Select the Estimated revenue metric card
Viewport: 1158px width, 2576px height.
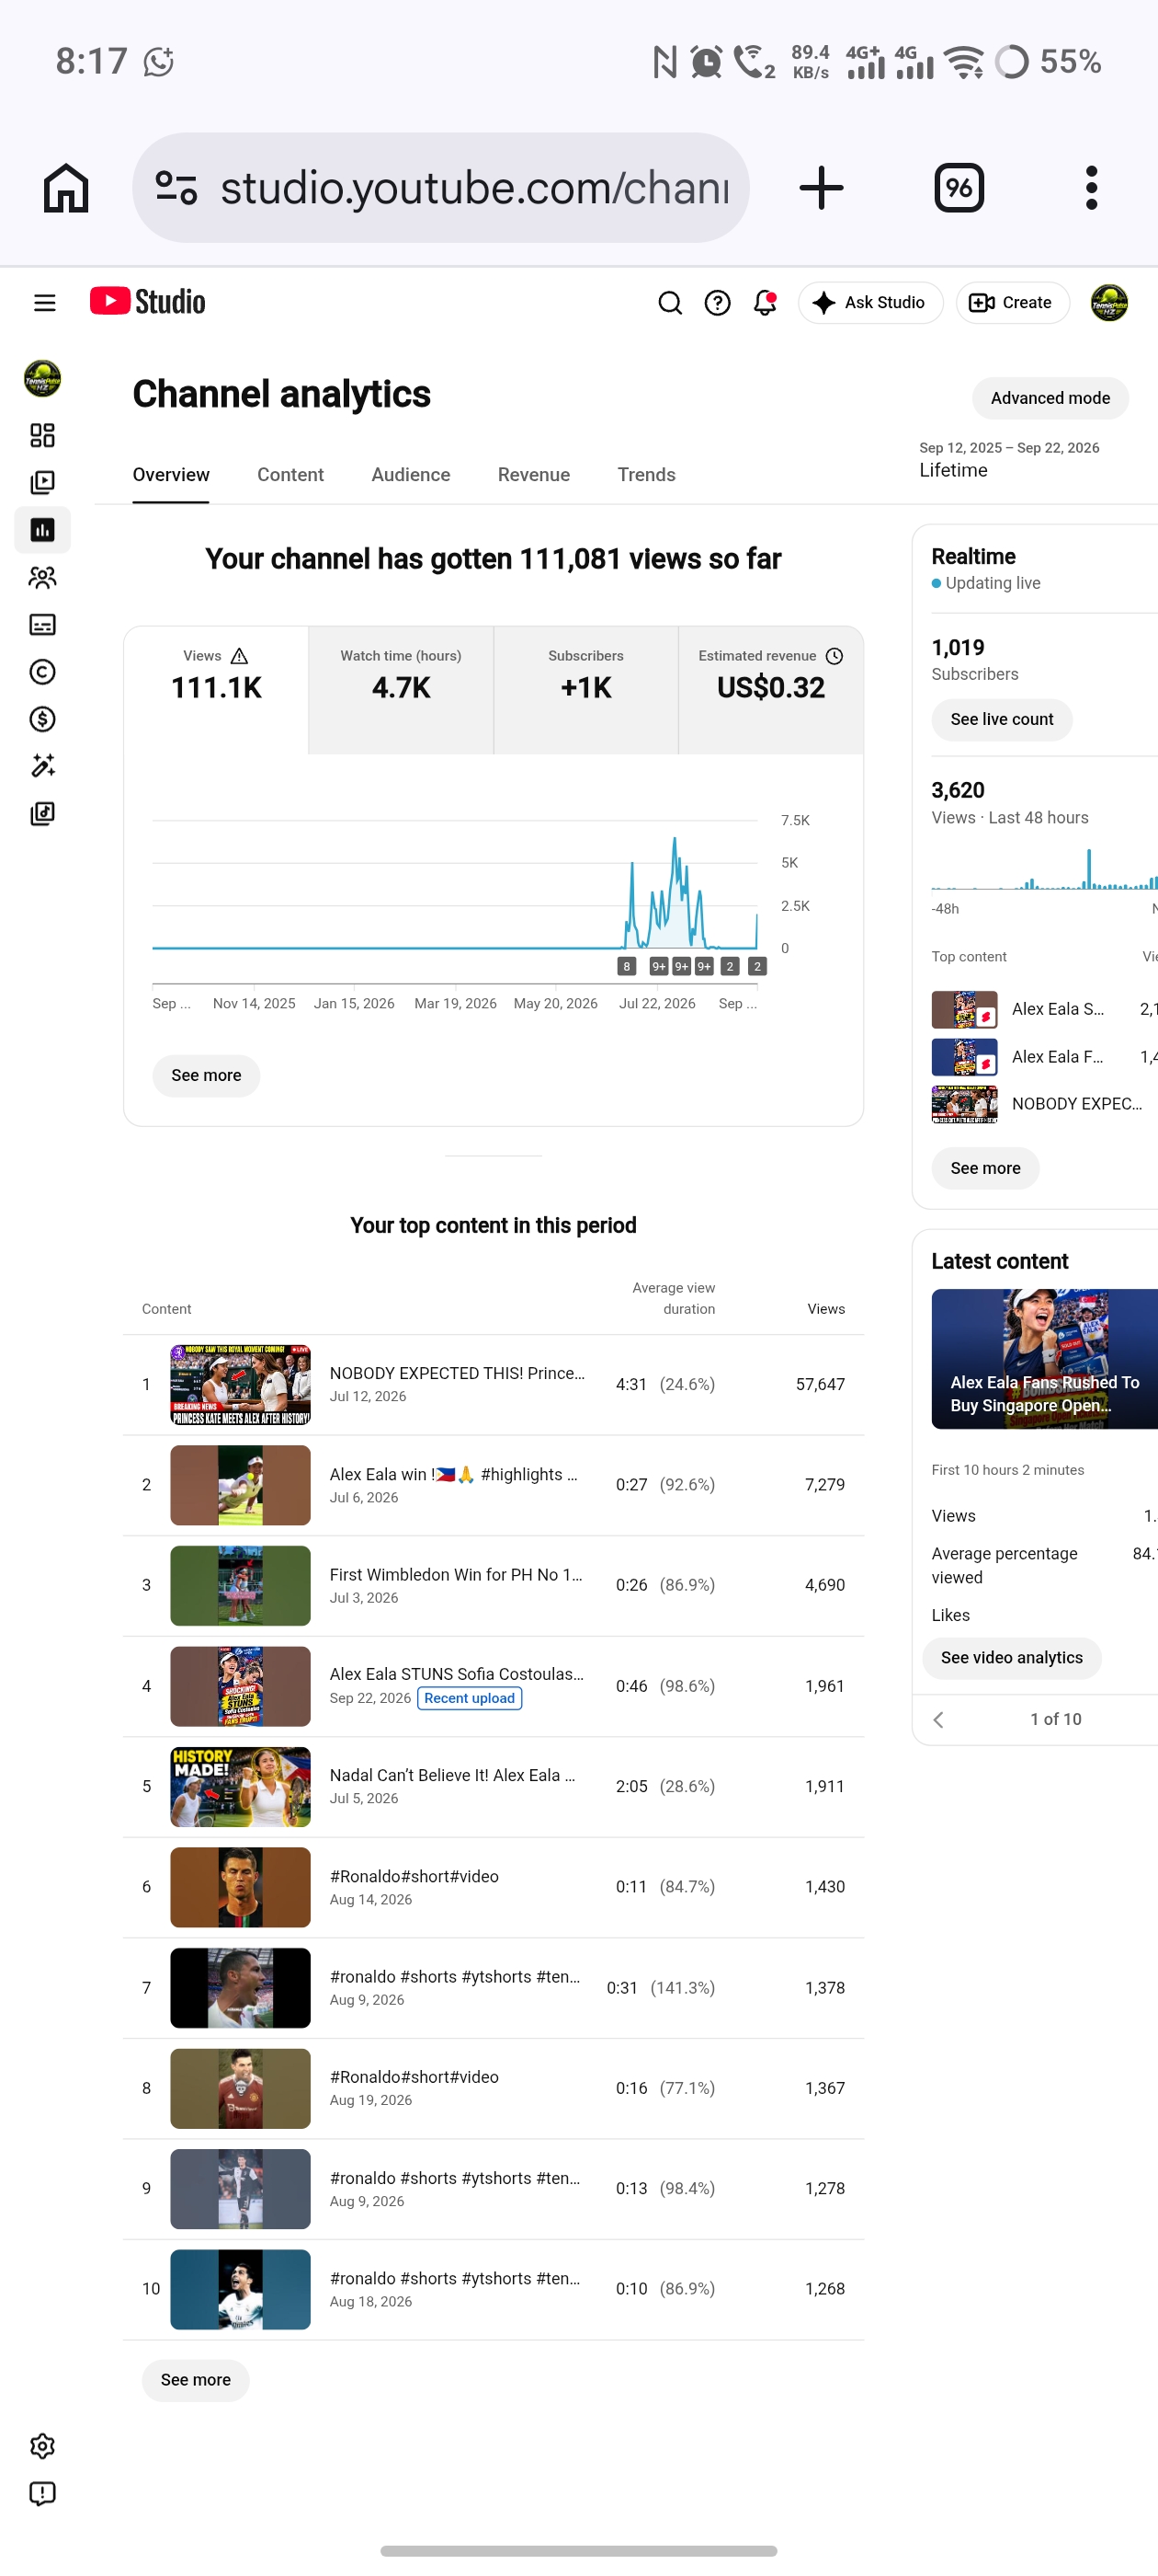click(770, 690)
